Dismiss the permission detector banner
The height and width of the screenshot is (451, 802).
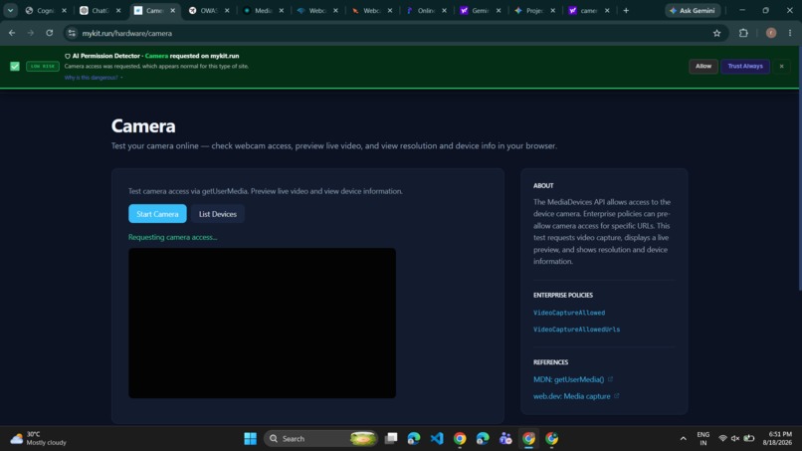pyautogui.click(x=781, y=66)
